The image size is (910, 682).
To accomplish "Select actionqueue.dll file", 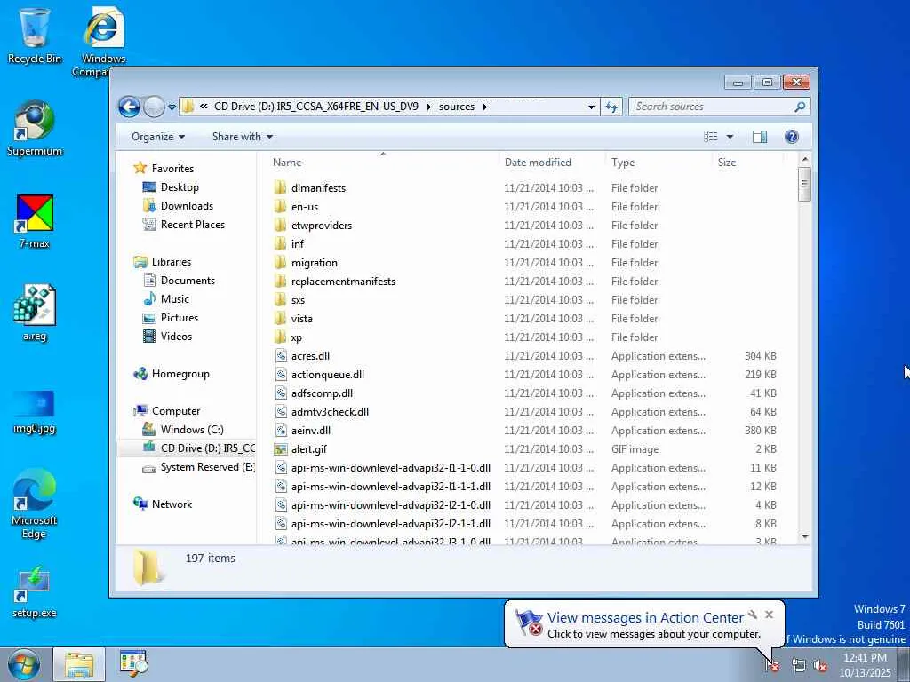I will point(327,375).
